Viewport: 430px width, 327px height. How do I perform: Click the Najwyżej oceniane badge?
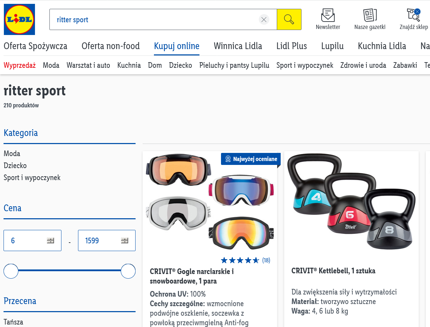point(251,159)
